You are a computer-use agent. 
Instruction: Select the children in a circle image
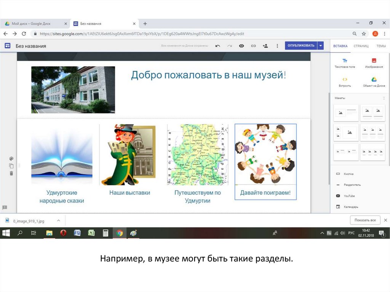265,155
